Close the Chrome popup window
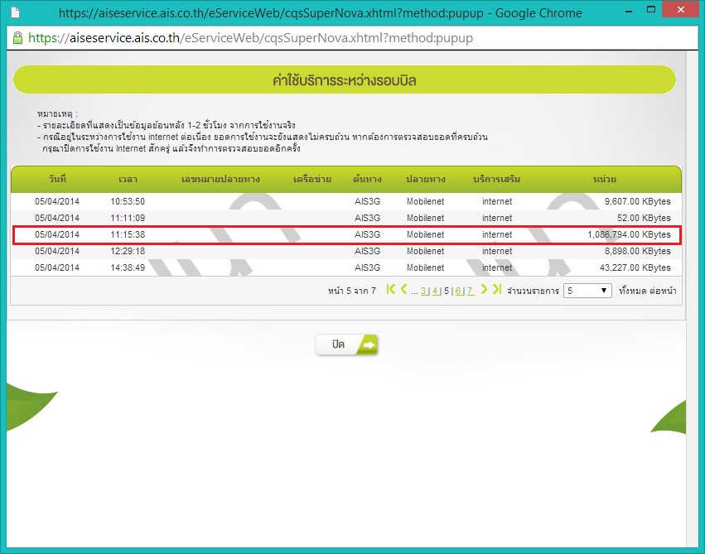This screenshot has height=554, width=705. click(x=680, y=9)
